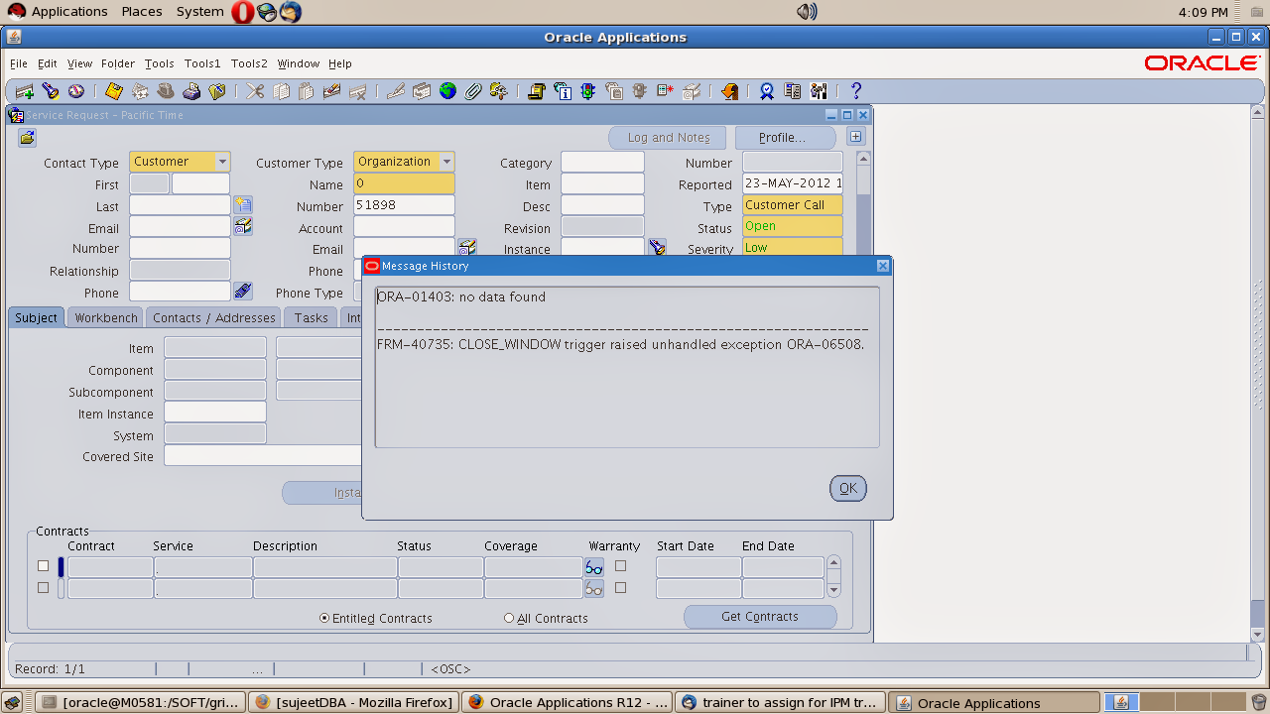The width and height of the screenshot is (1270, 714).
Task: Click the phone icon beside the contact Phone field
Action: [243, 292]
